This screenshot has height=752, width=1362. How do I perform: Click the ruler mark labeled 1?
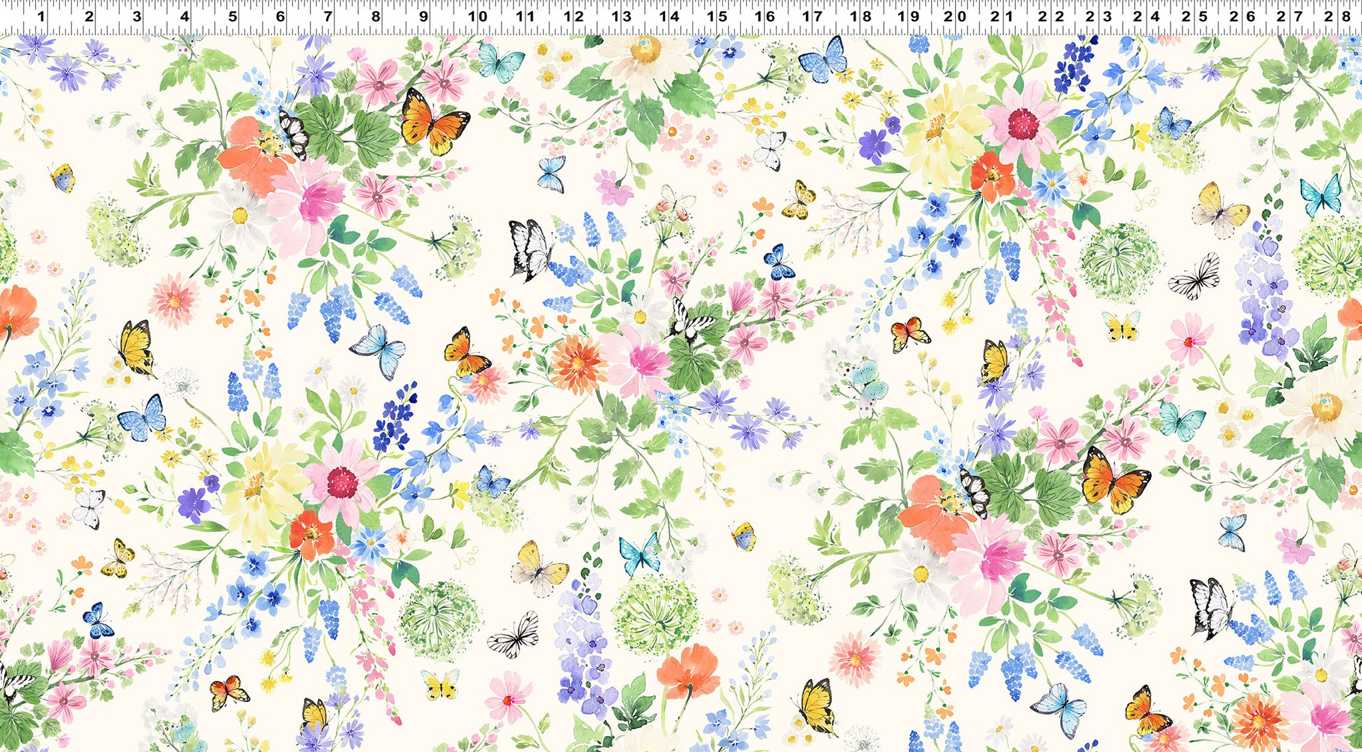click(x=41, y=16)
